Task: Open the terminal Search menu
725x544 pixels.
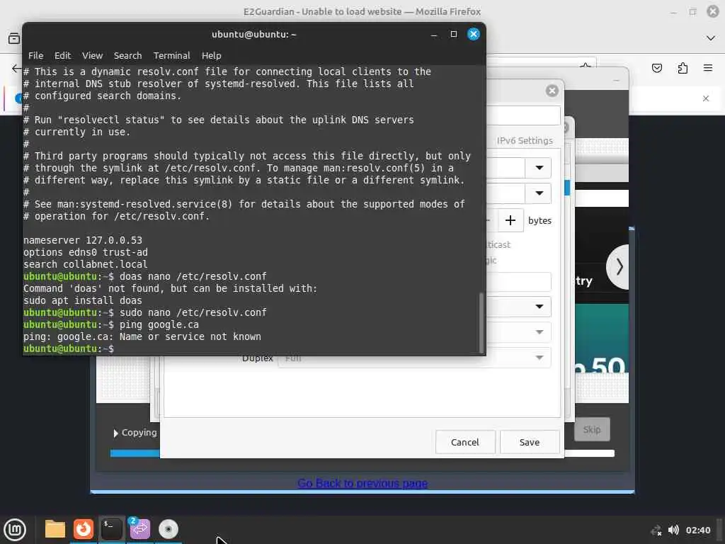Action: pyautogui.click(x=127, y=55)
